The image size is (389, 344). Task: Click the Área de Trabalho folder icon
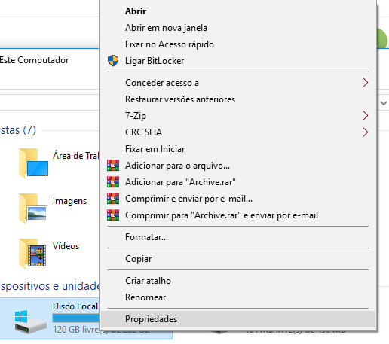click(33, 163)
